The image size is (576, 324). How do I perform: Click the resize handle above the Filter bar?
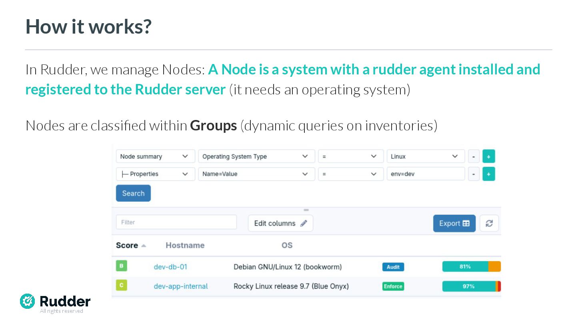coord(306,210)
